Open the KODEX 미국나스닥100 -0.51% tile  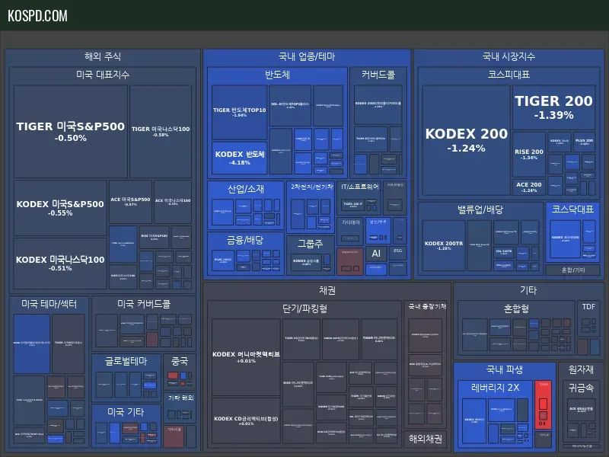tap(60, 263)
